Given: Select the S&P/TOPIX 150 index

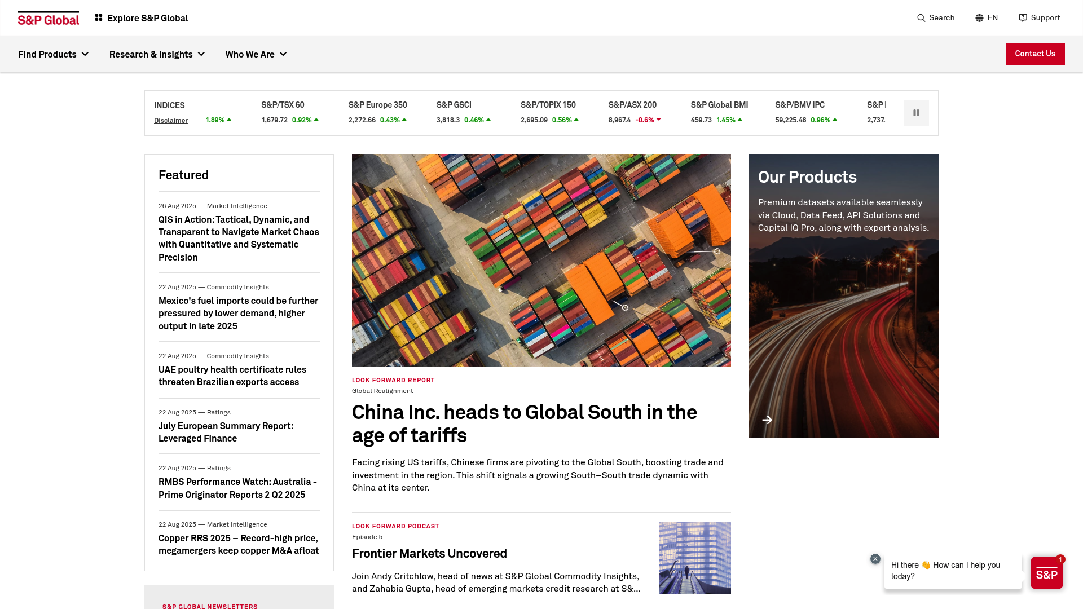Looking at the screenshot, I should [x=548, y=105].
